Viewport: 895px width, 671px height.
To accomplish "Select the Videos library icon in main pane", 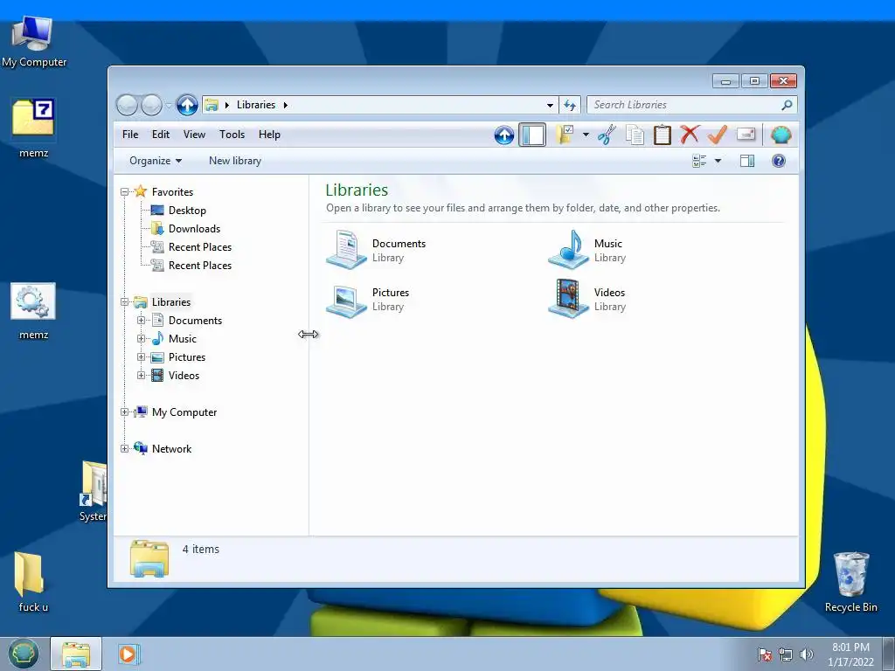I will pyautogui.click(x=568, y=299).
